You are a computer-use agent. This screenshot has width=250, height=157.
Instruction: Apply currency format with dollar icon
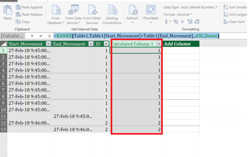pos(166,22)
